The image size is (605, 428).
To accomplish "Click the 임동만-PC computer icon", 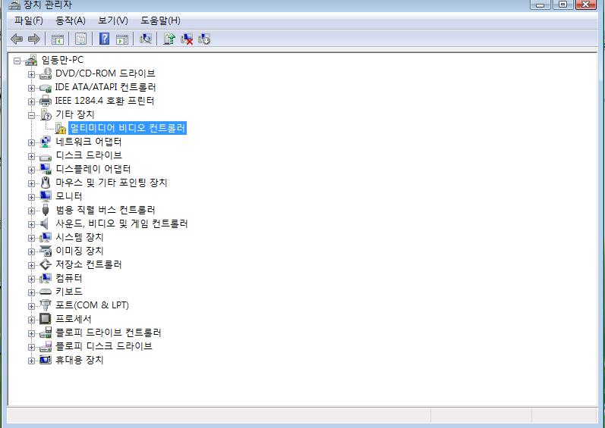I will pos(31,60).
